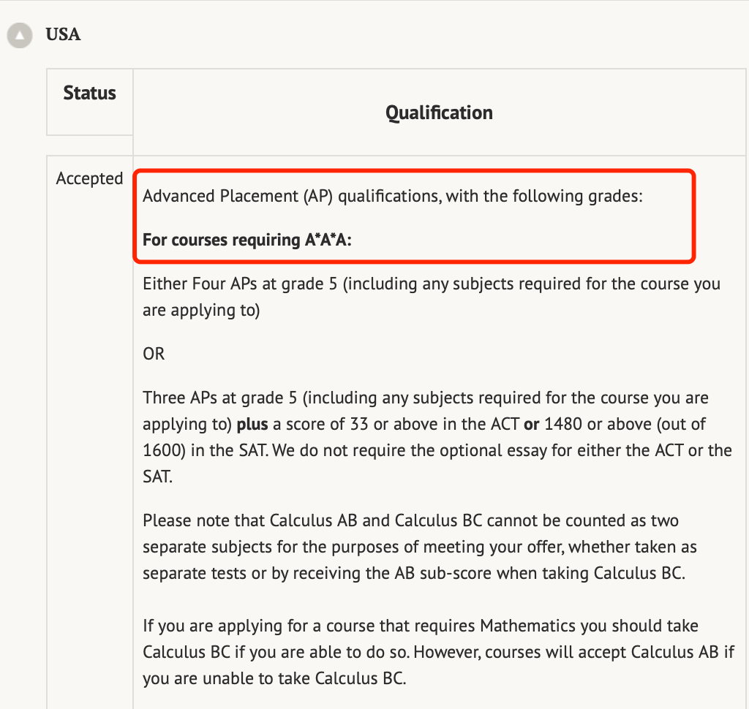749x709 pixels.
Task: Click the 'Please note that Calculus AB' line
Action: 410,520
